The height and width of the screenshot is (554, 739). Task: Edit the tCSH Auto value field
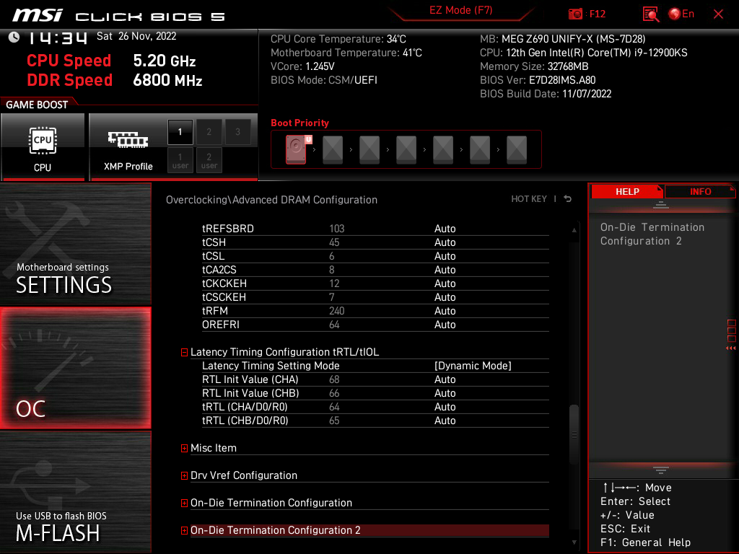[445, 242]
